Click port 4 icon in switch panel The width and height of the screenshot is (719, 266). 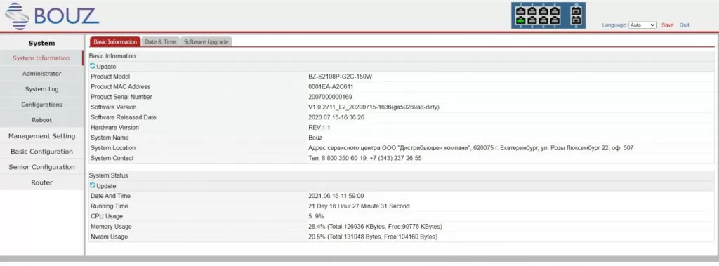click(x=532, y=11)
